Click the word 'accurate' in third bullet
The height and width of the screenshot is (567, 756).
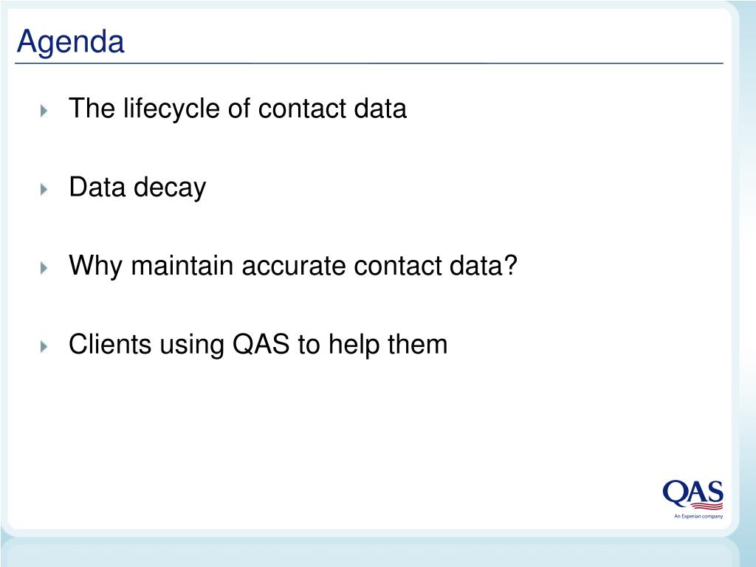tap(293, 266)
